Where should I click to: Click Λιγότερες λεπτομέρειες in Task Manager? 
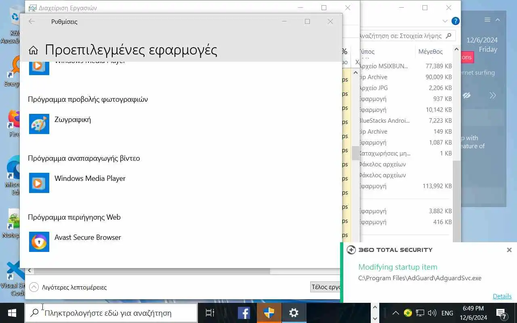click(68, 287)
